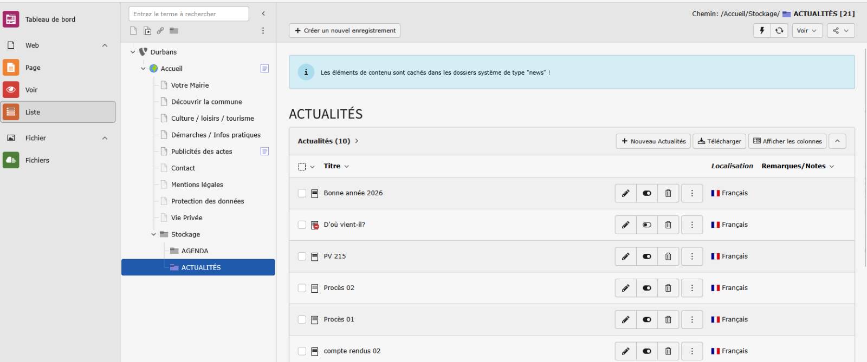Reload the list with refresh icon
867x362 pixels.
[x=779, y=31]
